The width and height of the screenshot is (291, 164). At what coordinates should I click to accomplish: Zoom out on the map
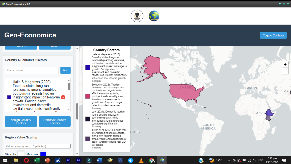click(286, 71)
